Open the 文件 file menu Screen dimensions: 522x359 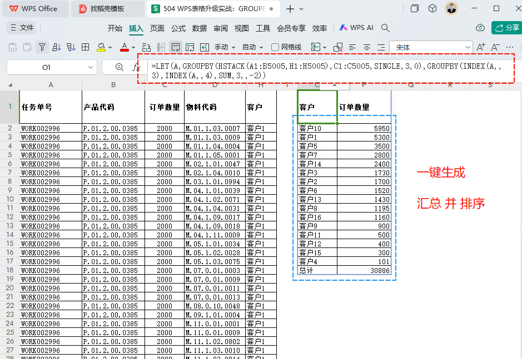click(x=22, y=28)
